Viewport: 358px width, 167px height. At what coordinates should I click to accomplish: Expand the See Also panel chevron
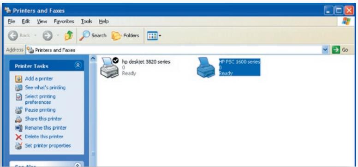tap(78, 165)
